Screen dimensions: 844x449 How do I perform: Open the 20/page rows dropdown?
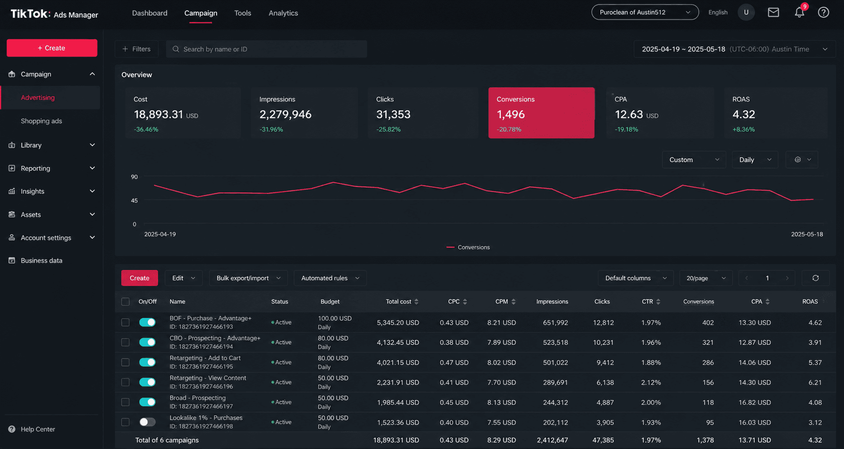tap(706, 278)
